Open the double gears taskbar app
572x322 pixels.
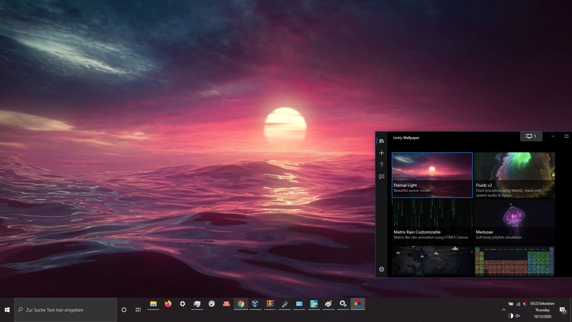tap(343, 304)
